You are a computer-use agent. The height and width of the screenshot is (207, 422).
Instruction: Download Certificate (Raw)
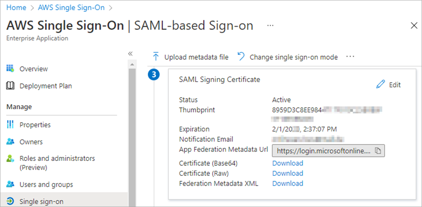tap(288, 173)
